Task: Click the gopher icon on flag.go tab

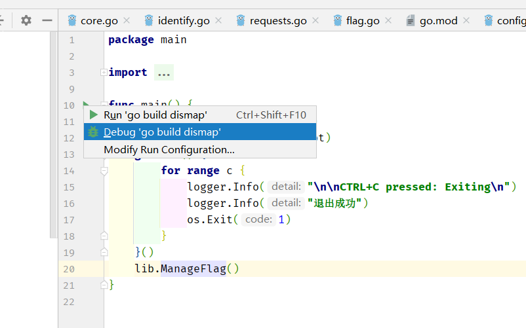Action: pyautogui.click(x=338, y=20)
